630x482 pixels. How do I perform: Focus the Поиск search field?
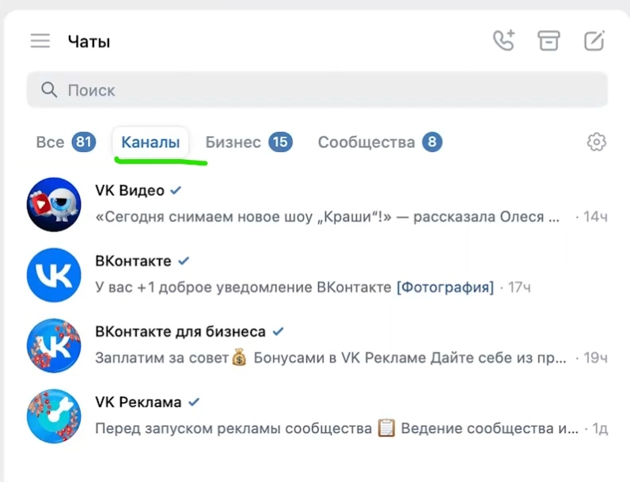317,90
